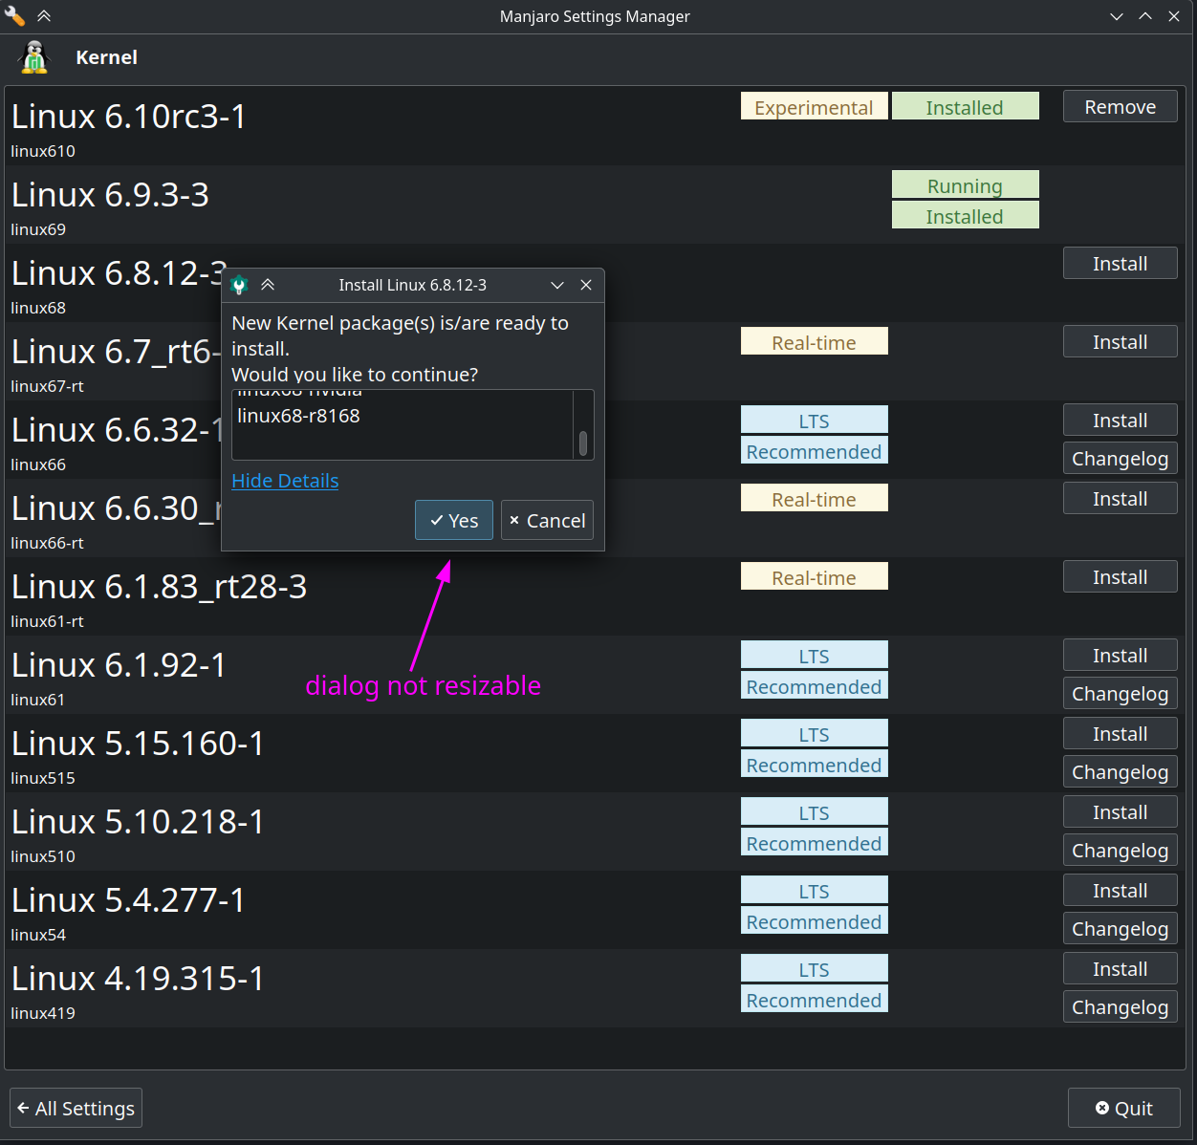Click the Installed badge for Linux 6.10rc3-1
This screenshot has width=1197, height=1145.
coord(966,106)
